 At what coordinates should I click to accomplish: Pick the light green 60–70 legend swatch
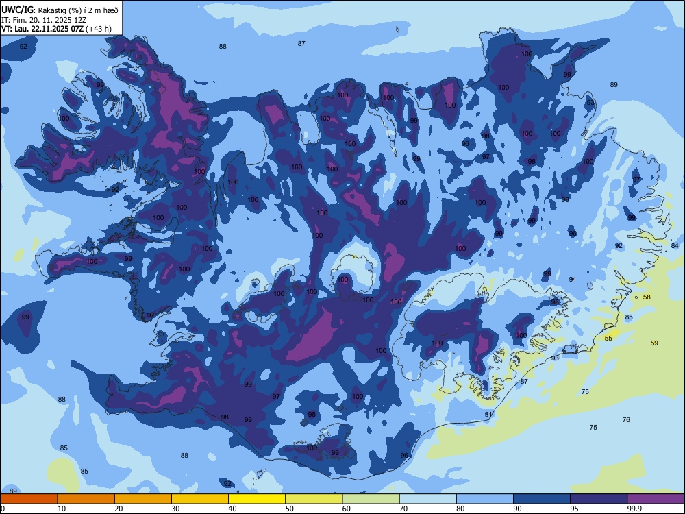click(371, 499)
